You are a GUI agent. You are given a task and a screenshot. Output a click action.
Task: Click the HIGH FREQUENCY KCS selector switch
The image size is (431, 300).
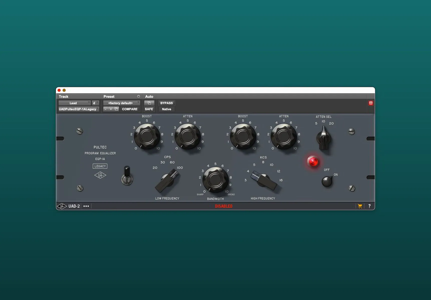click(x=264, y=180)
